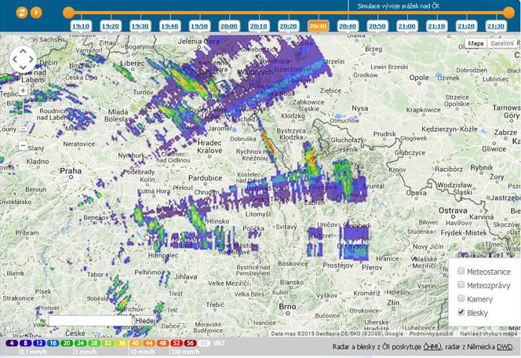Select the 21:00 time marker
Screen dimensions: 521x358
406,26
